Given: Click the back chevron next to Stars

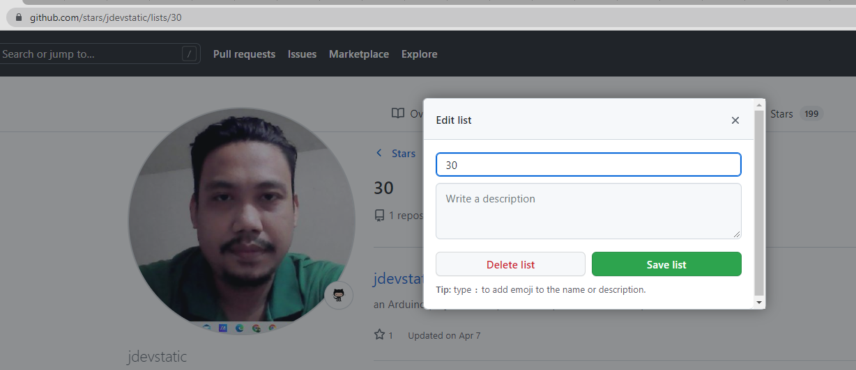Looking at the screenshot, I should tap(379, 153).
